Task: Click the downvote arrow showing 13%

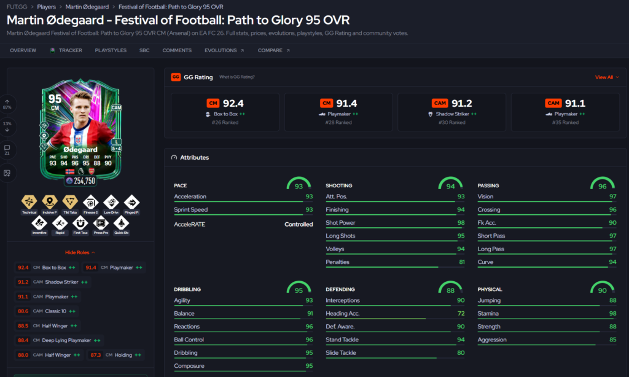Action: [x=7, y=126]
